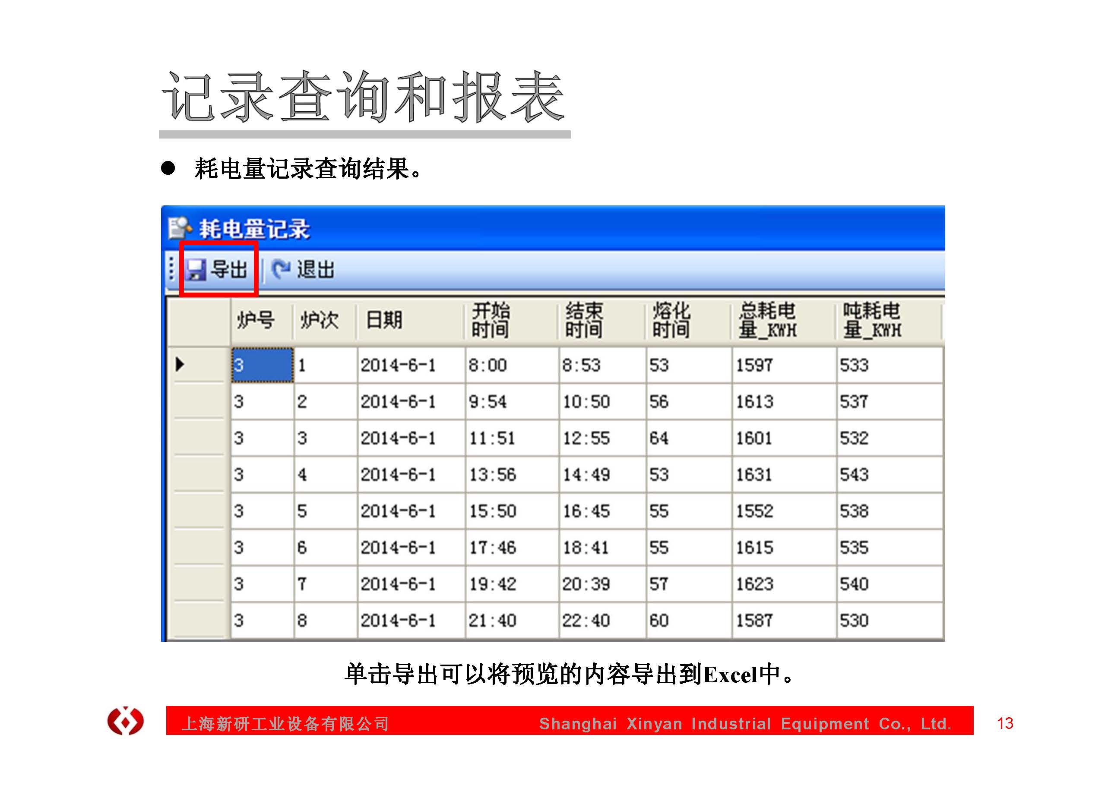The width and height of the screenshot is (1111, 785).
Task: Select end time cell 14:49
Action: (602, 475)
